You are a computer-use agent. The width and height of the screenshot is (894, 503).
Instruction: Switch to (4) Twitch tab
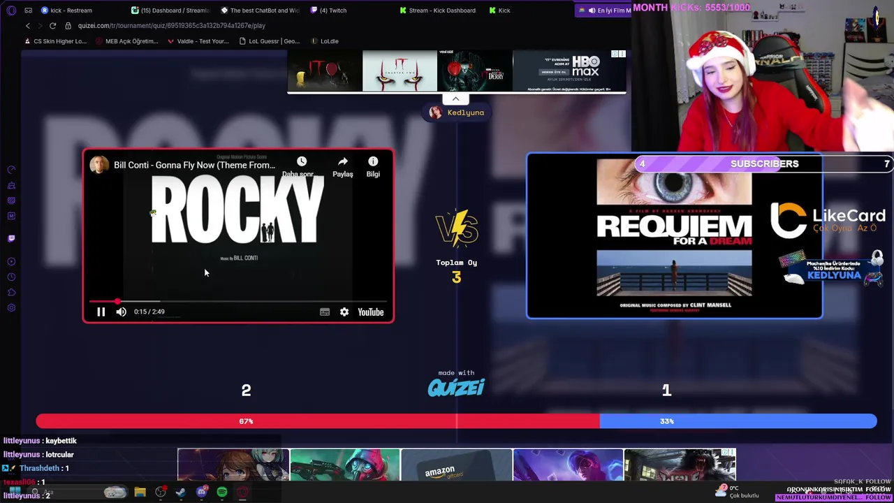point(328,10)
